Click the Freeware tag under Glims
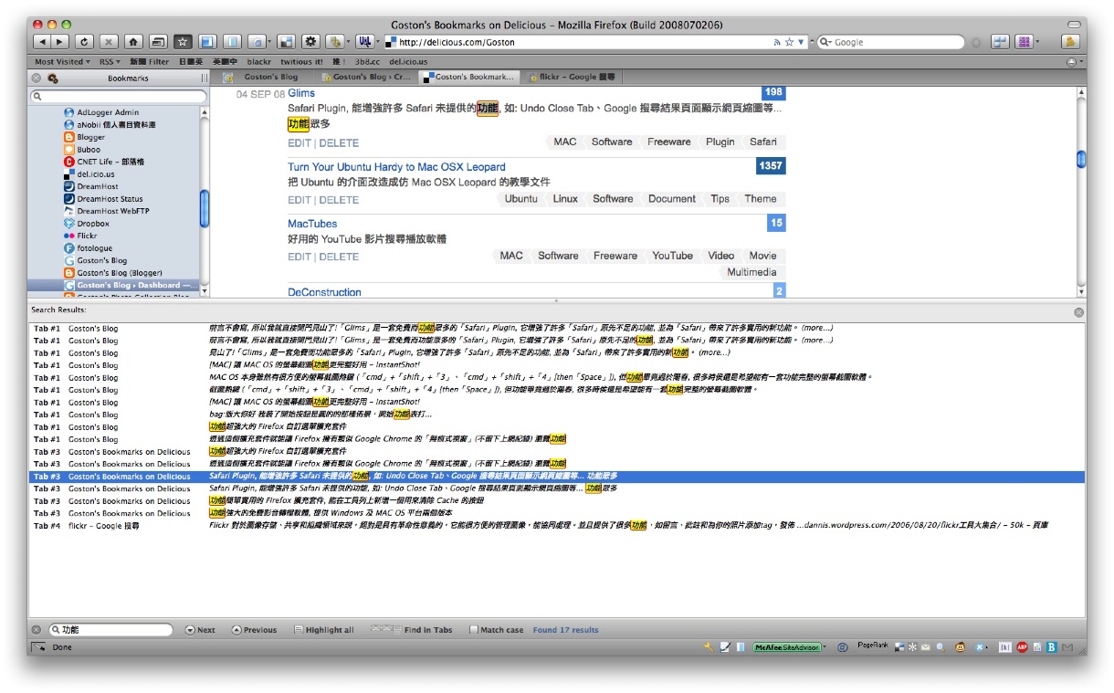Screen dimensions: 1114x693 pos(669,142)
